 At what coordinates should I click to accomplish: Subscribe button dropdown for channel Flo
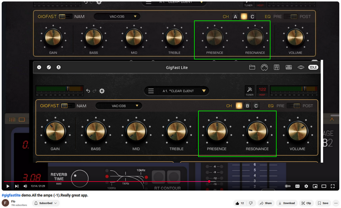click(55, 203)
